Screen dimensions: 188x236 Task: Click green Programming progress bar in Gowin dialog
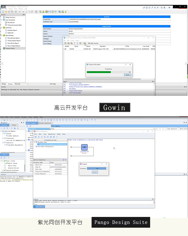click(x=107, y=72)
